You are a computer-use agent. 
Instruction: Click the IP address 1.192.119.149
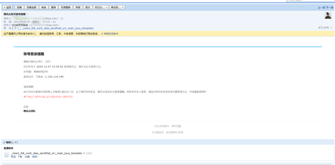pos(55,77)
